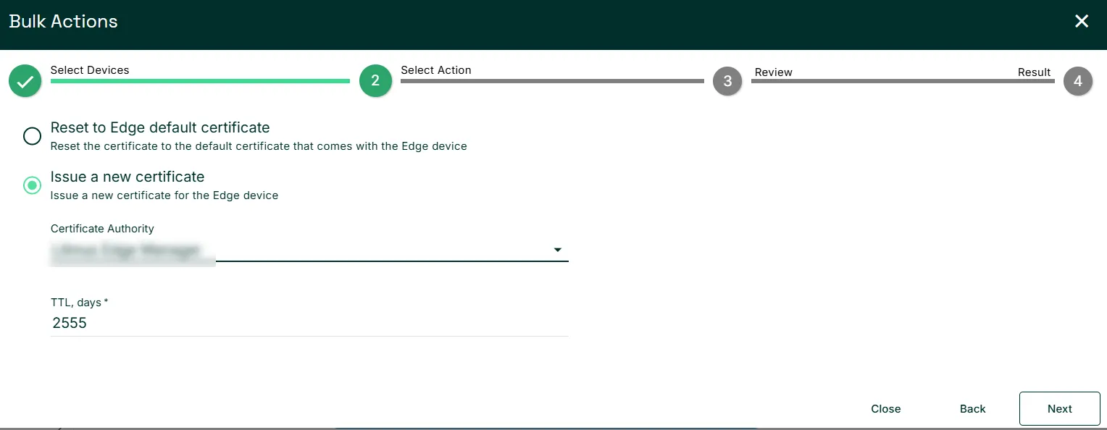Viewport: 1107px width, 430px height.
Task: Select Reset to Edge default certificate radio
Action: 33,136
